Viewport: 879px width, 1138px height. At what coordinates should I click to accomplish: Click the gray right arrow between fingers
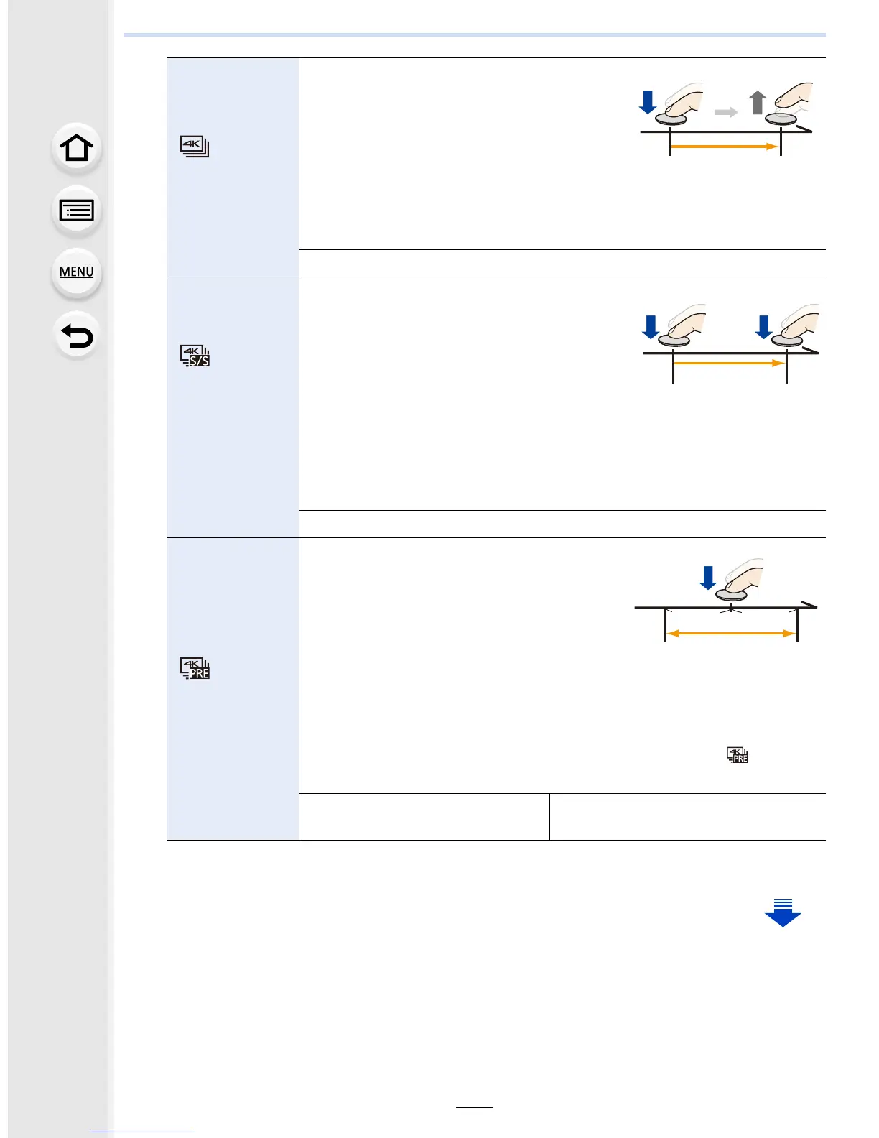[x=726, y=112]
